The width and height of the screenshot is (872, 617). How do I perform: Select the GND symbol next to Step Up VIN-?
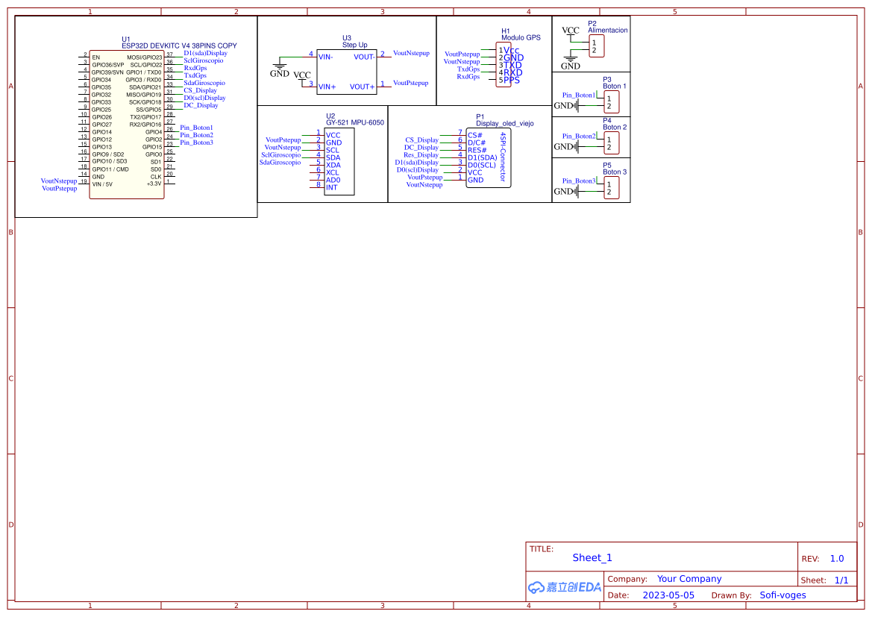[x=279, y=69]
